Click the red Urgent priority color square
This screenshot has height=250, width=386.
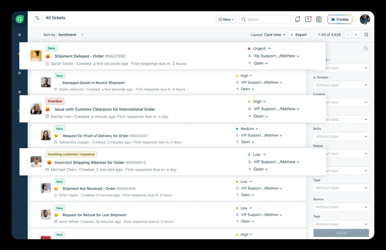249,49
